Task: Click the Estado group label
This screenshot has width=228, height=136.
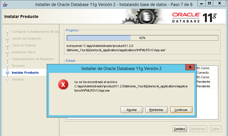Action: point(70,61)
